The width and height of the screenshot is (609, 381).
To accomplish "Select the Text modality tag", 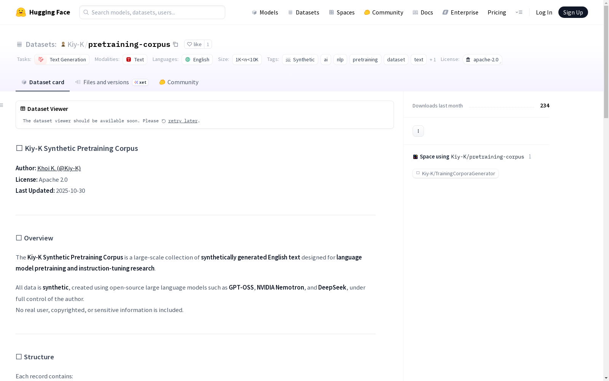I will pos(135,59).
